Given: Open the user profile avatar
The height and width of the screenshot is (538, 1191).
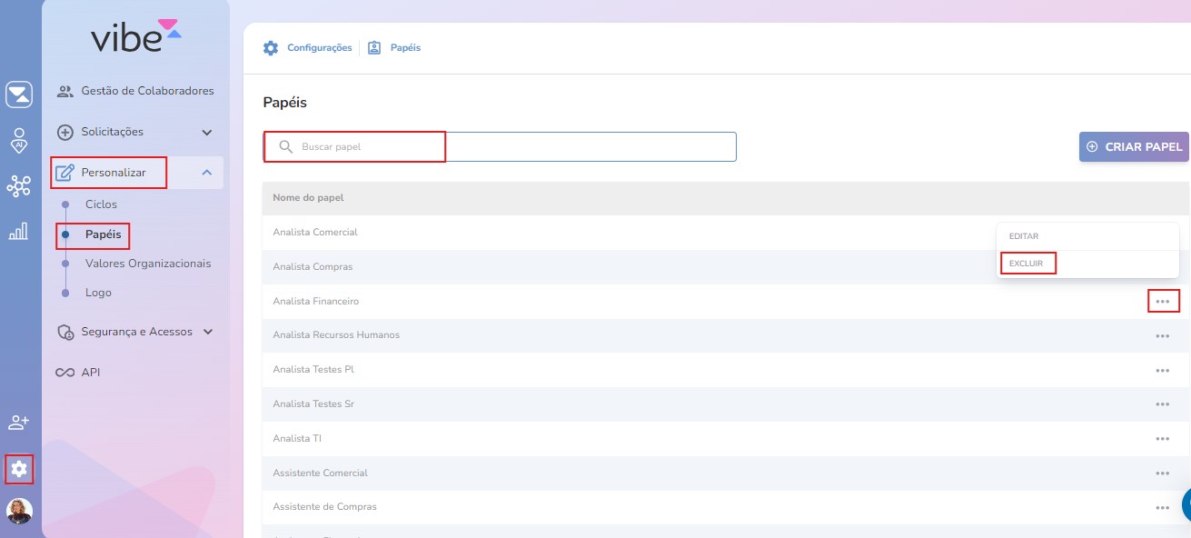Looking at the screenshot, I should click(x=19, y=511).
